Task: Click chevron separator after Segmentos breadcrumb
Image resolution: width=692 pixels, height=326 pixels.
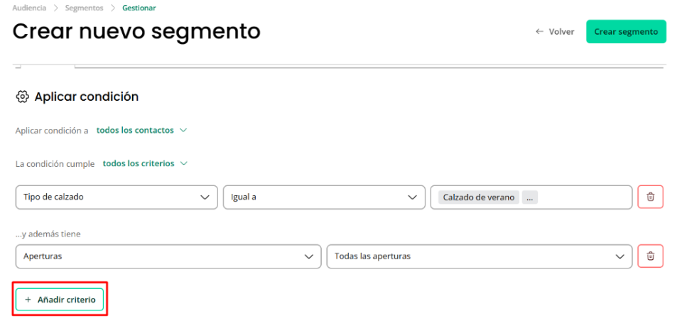Action: coord(113,8)
